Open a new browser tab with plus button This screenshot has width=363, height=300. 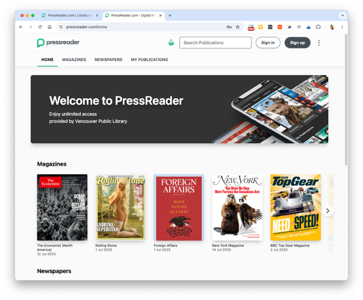tap(170, 15)
